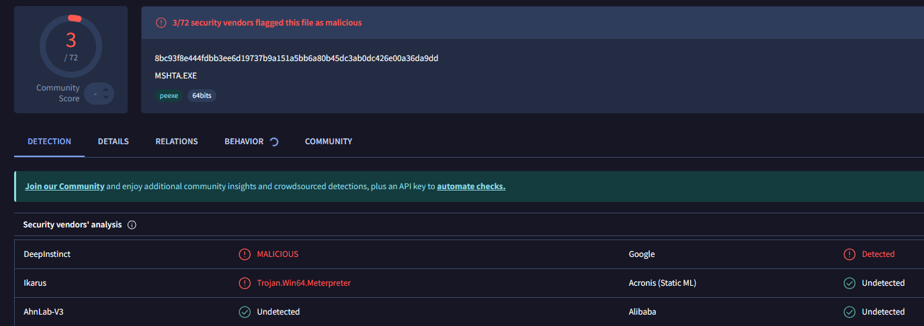Follow the Join our Community link
This screenshot has height=326, width=924.
[x=65, y=186]
